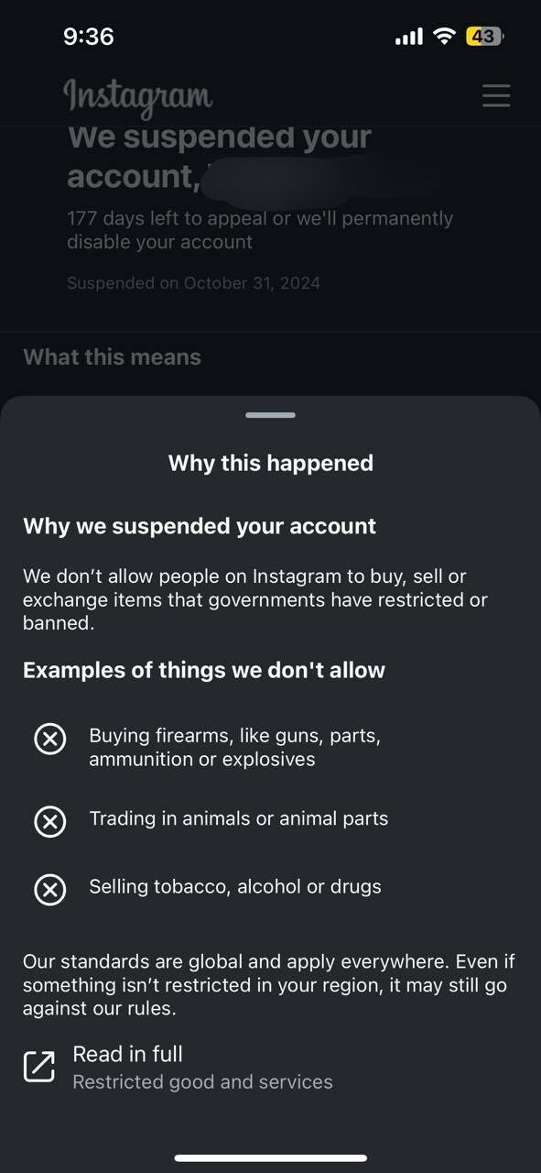Image resolution: width=541 pixels, height=1173 pixels.
Task: Tap the 9:36 clock in status bar
Action: click(x=89, y=37)
